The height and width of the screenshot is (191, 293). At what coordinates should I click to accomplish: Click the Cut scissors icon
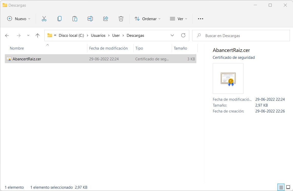pyautogui.click(x=44, y=19)
